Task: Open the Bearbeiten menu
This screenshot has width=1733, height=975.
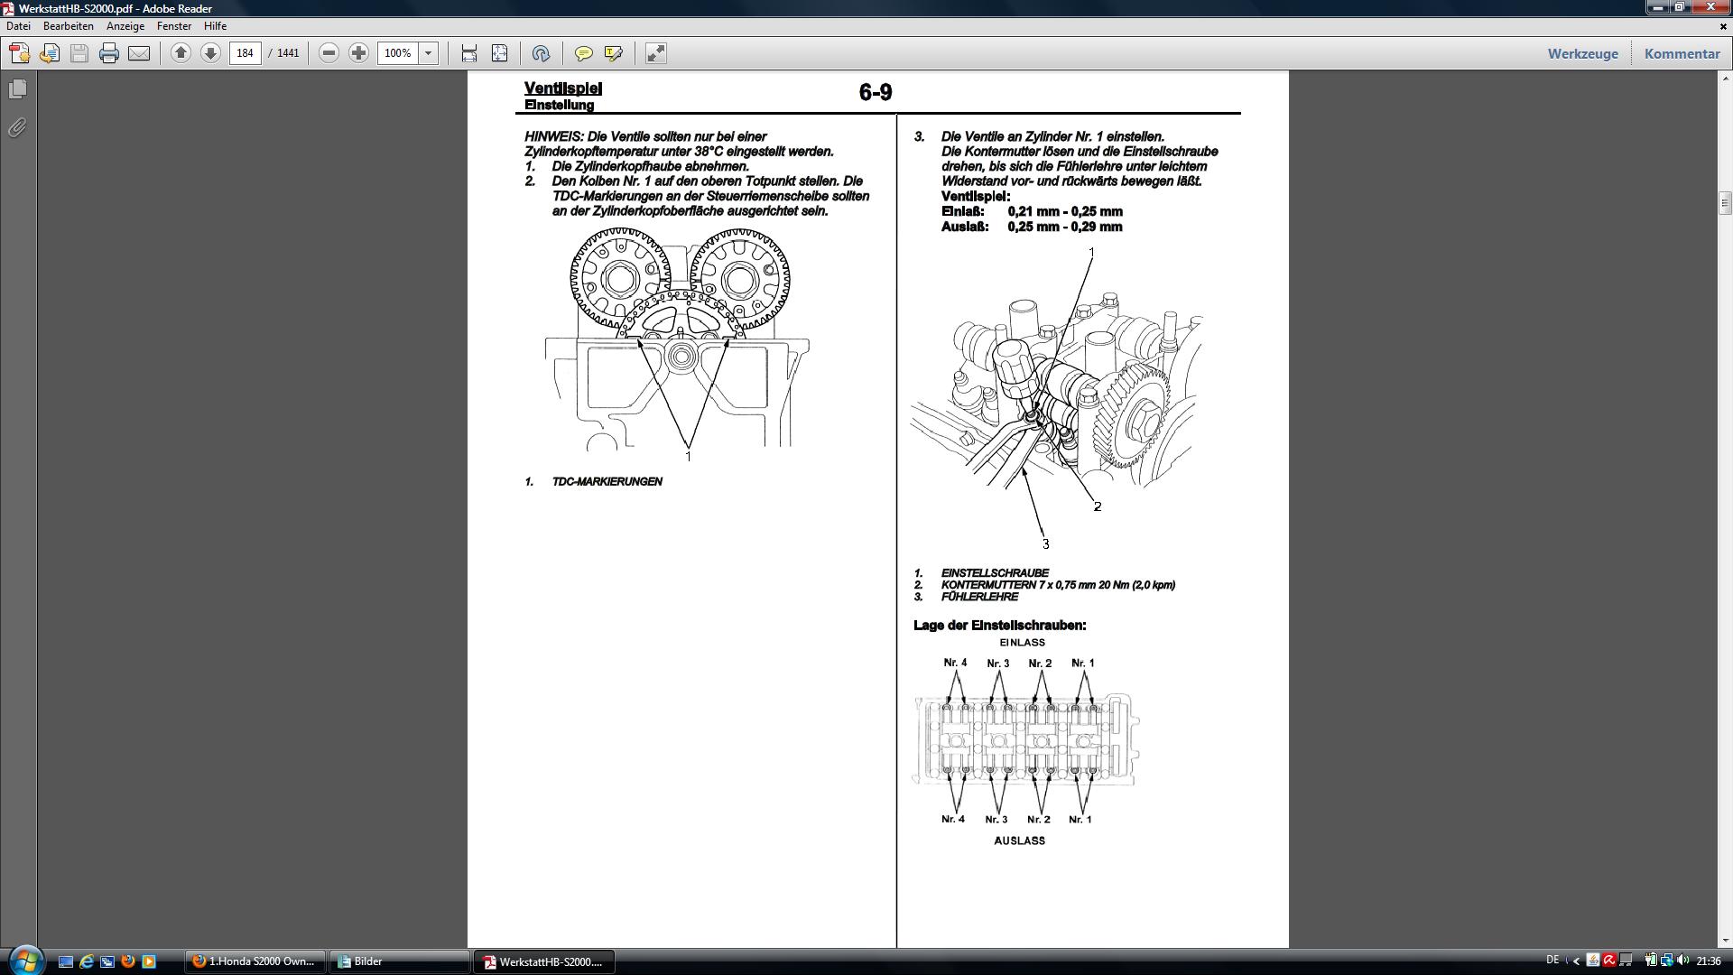Action: pyautogui.click(x=69, y=26)
